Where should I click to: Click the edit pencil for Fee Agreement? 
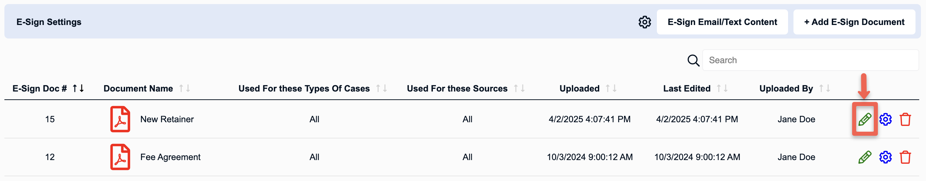pos(865,157)
